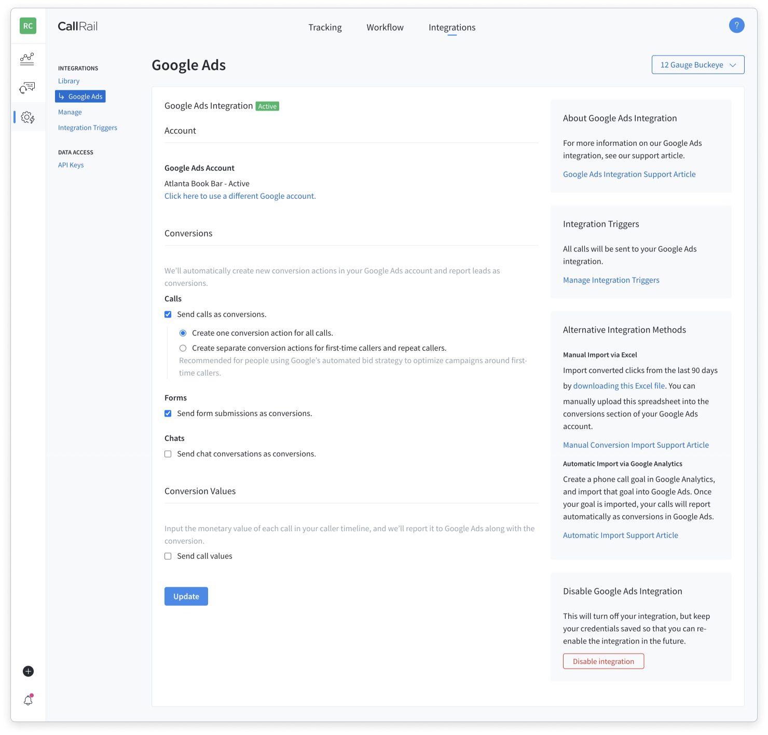Click the downloading this Excel file link

(x=619, y=386)
